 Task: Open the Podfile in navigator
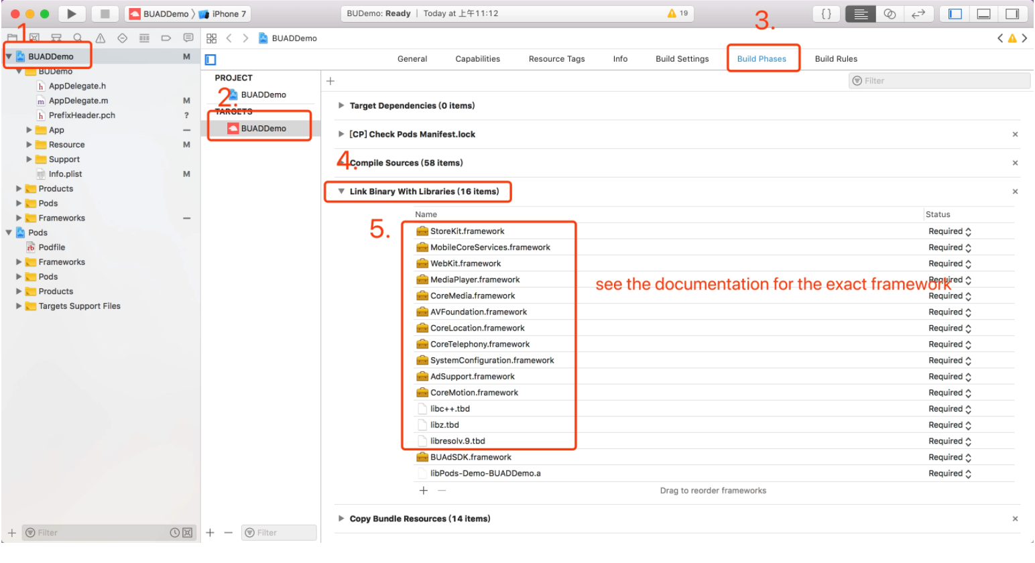(52, 247)
